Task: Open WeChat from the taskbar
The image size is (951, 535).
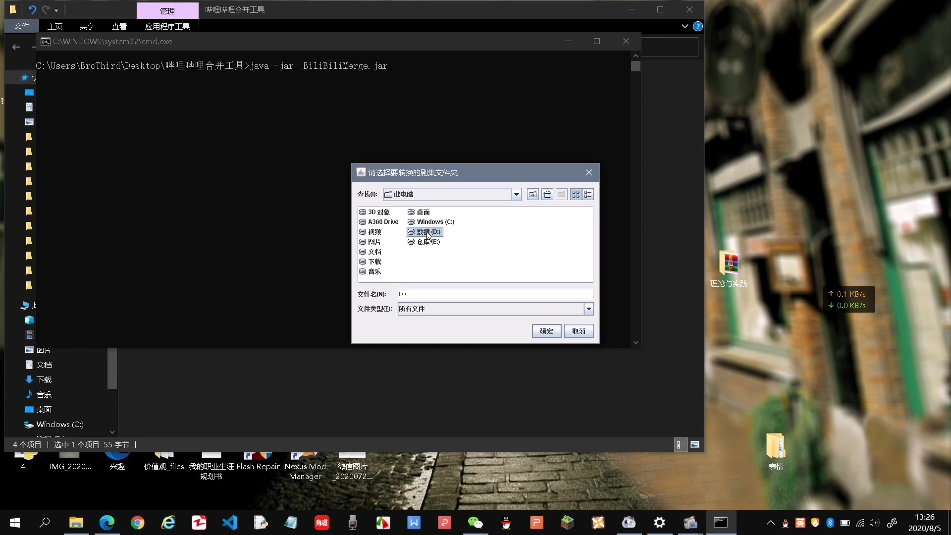Action: pos(475,522)
